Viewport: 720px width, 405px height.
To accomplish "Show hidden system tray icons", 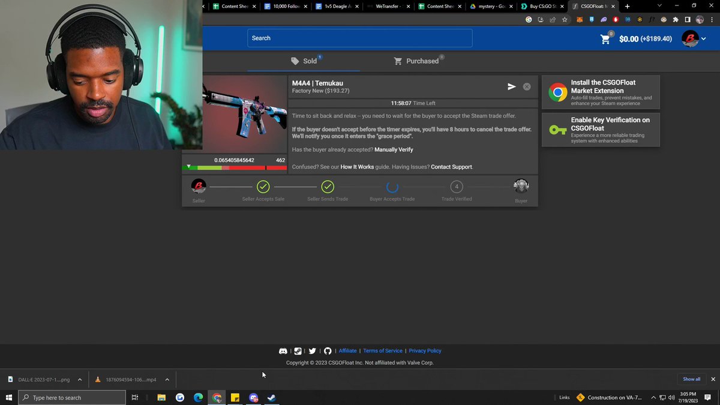I will tap(653, 397).
